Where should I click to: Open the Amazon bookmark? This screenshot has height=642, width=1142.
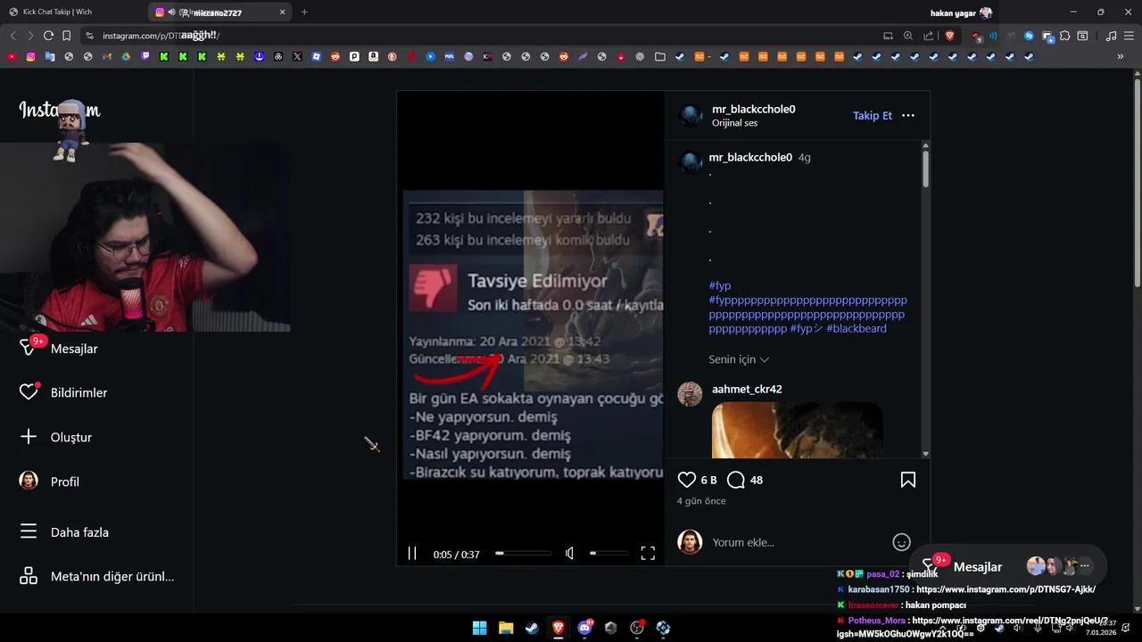[373, 56]
